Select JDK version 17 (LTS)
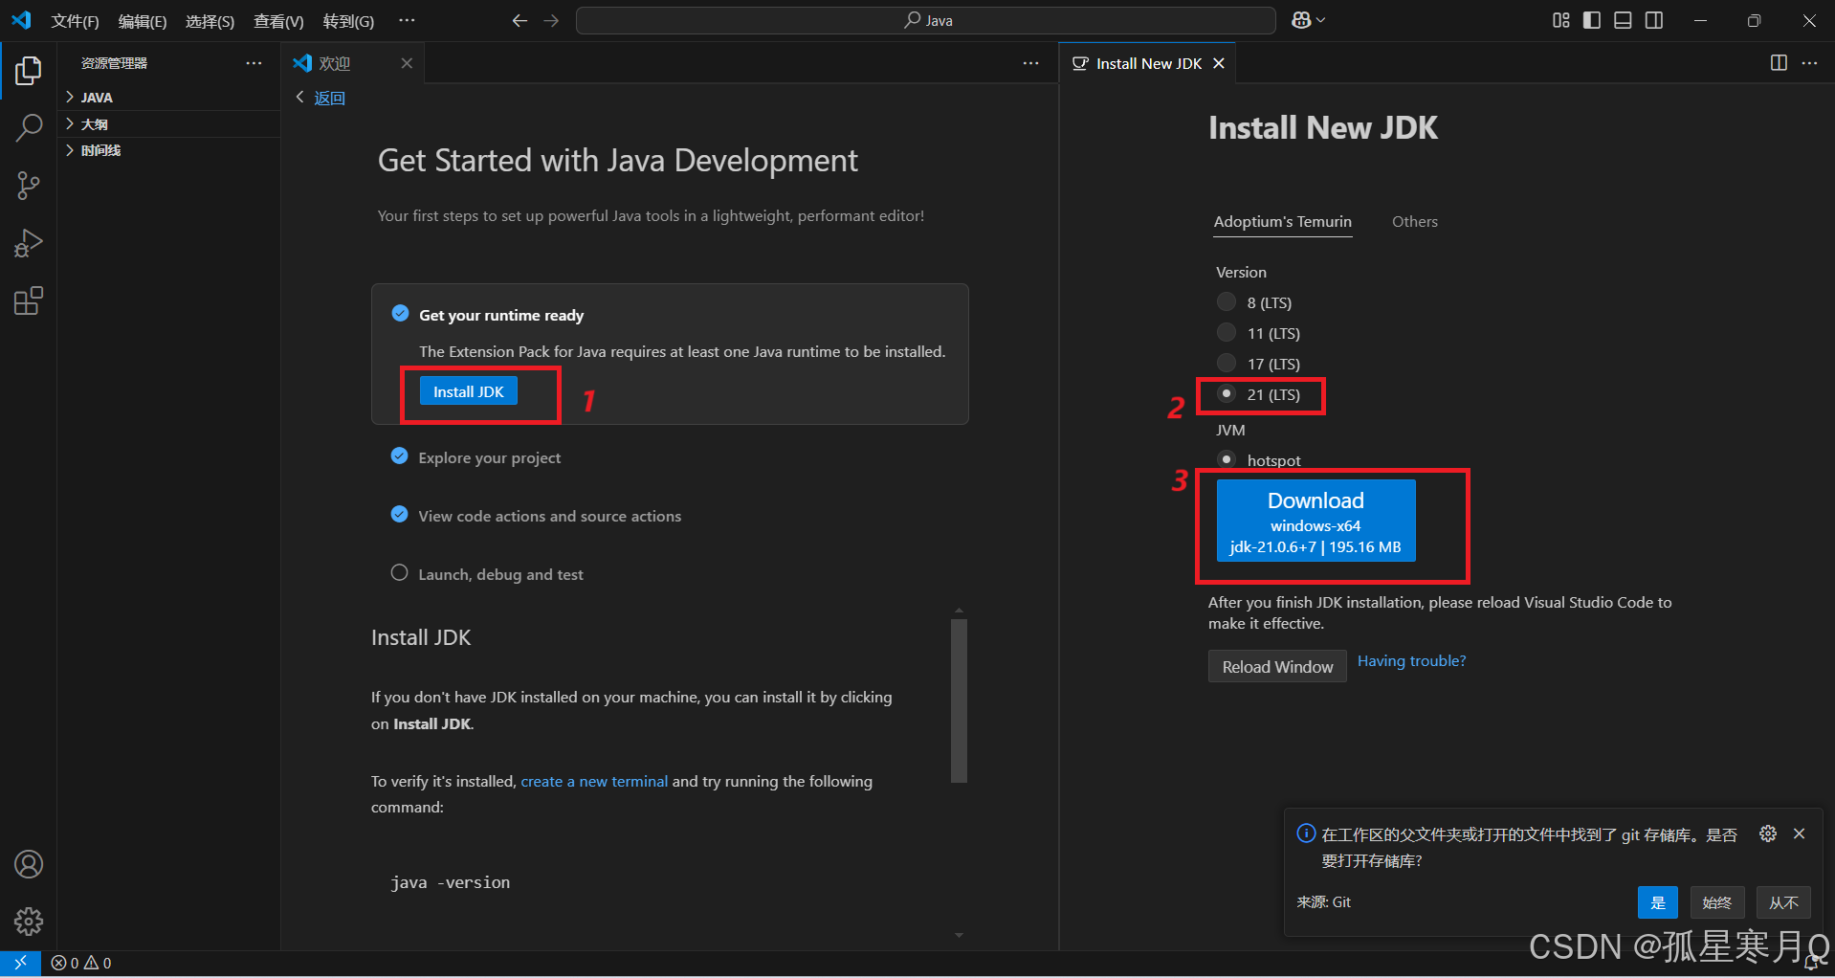Viewport: 1835px width, 978px height. 1227,364
